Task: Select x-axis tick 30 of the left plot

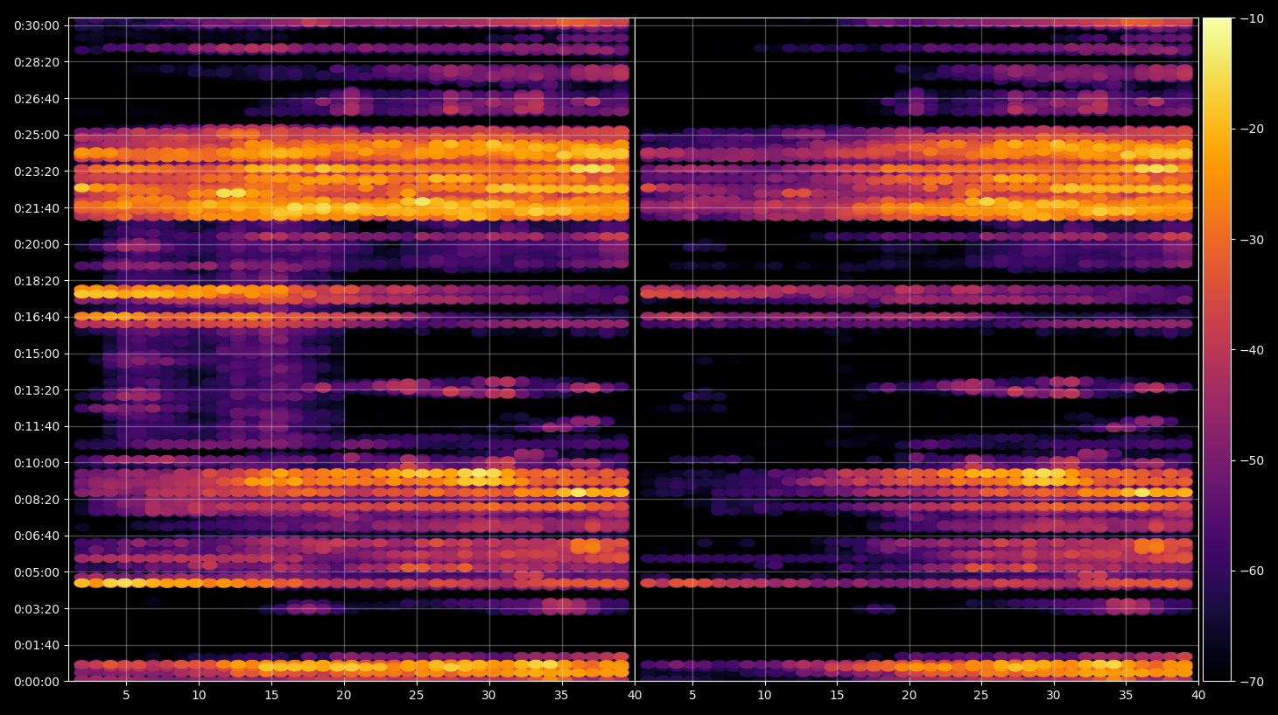Action: (488, 695)
